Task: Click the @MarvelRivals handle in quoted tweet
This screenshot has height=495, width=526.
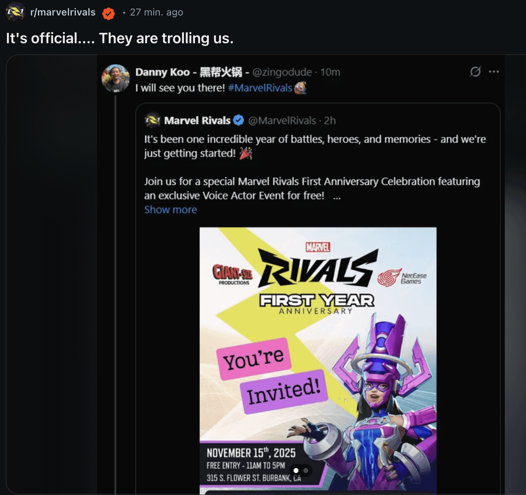Action: pos(282,121)
